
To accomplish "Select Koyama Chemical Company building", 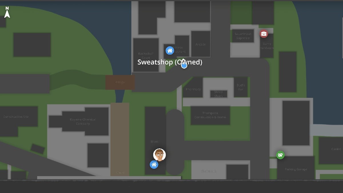I will tap(83, 122).
